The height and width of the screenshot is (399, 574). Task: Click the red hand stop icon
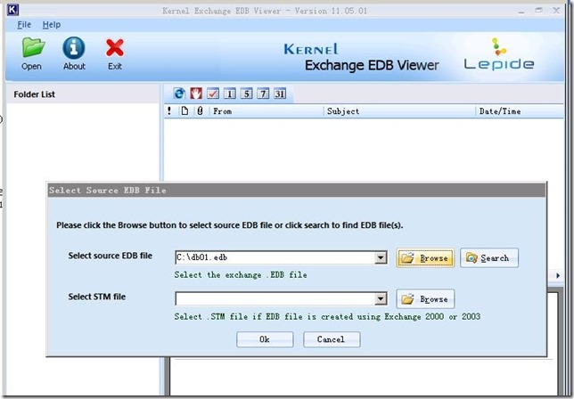pos(196,94)
